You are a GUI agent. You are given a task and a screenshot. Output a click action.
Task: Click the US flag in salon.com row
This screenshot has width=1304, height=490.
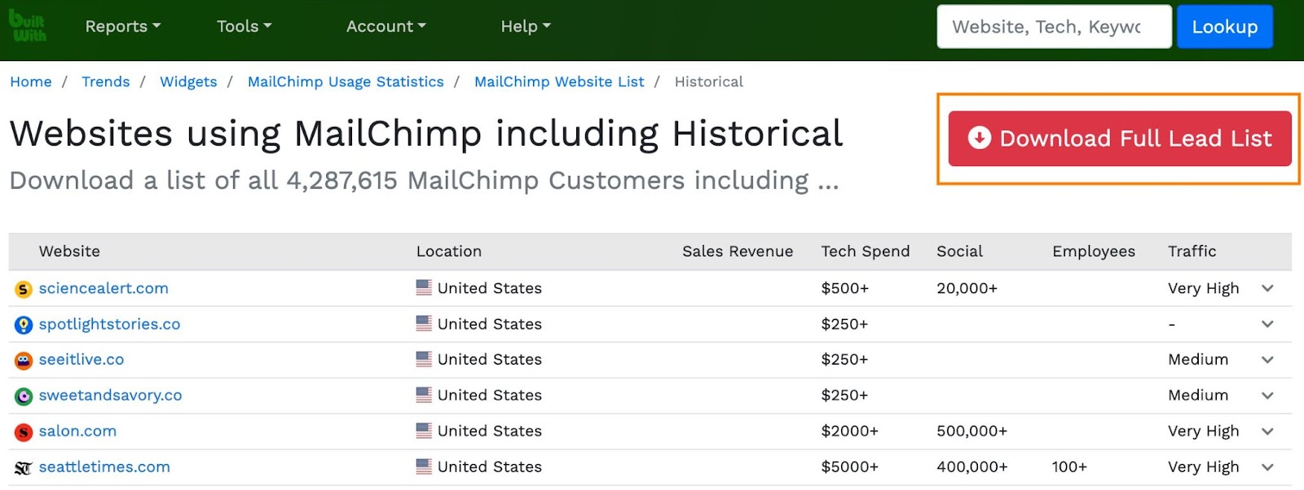424,431
